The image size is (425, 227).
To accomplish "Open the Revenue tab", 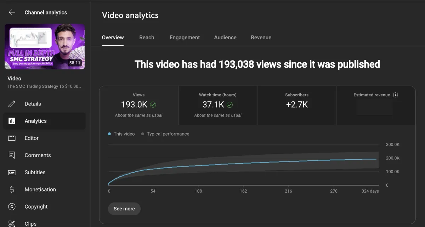I will pos(261,38).
